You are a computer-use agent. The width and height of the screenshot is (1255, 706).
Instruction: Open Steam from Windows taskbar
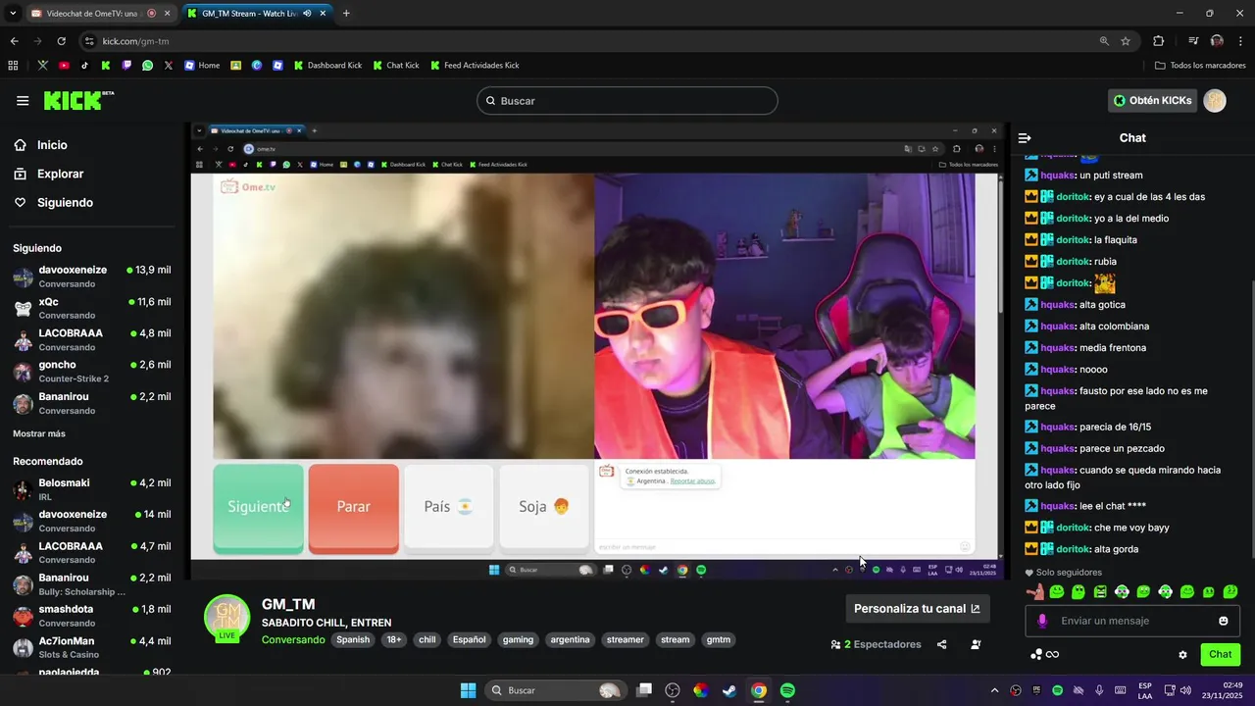729,690
